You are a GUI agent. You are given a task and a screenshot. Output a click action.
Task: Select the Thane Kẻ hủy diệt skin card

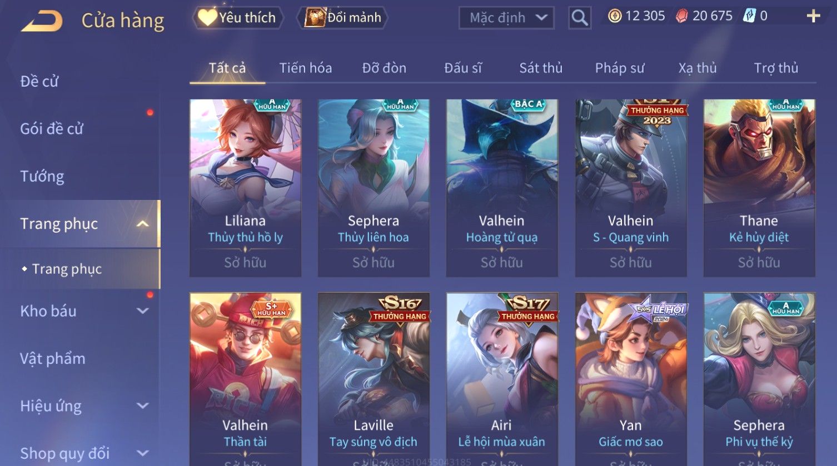759,188
